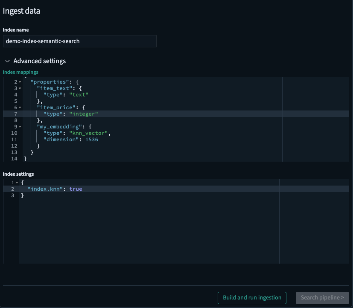Collapse the Advanced settings chevron
Viewport: 353px width, 308px height.
[7, 61]
